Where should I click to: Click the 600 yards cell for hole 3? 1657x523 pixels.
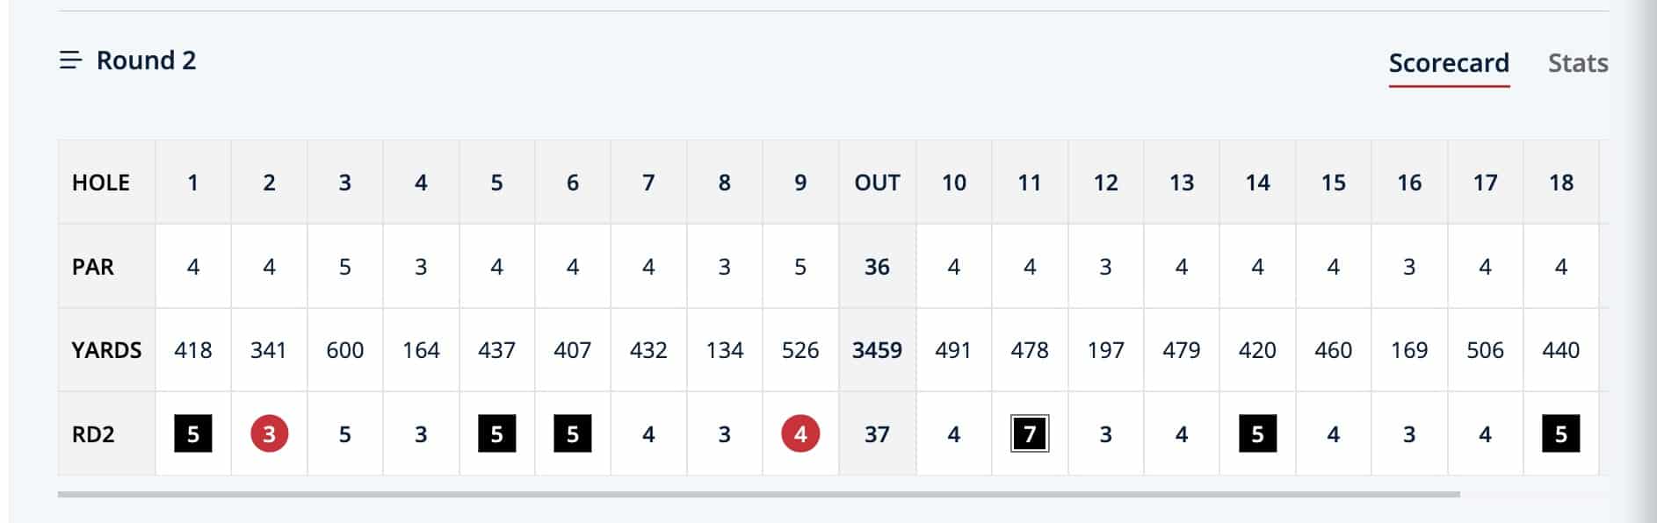click(345, 350)
